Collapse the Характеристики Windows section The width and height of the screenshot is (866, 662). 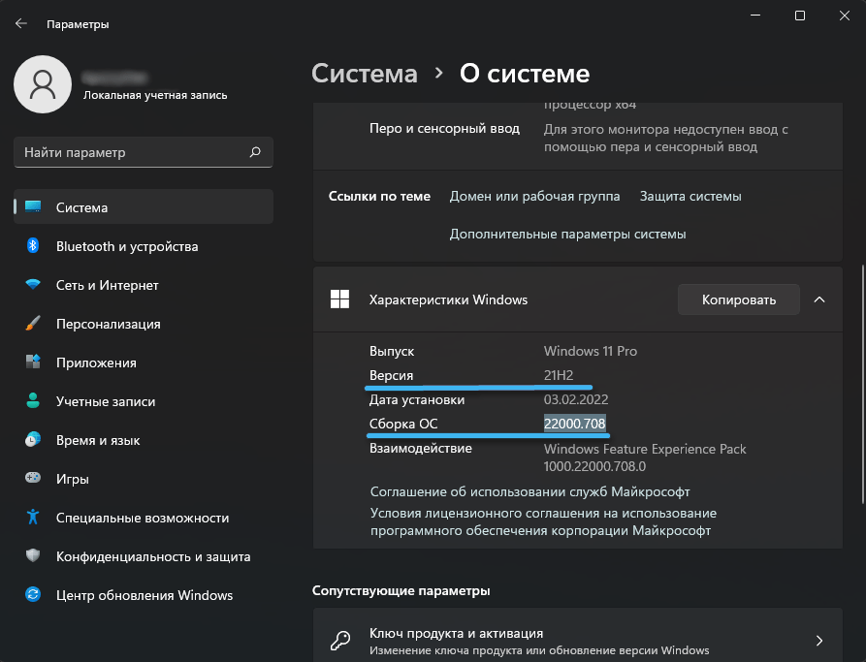click(819, 299)
